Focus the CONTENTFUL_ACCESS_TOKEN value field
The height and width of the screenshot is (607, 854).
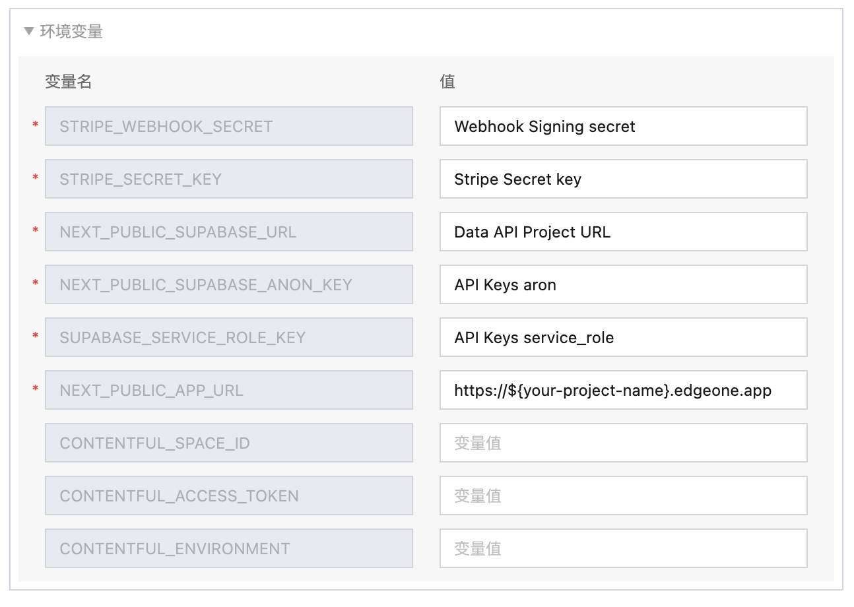(x=623, y=495)
